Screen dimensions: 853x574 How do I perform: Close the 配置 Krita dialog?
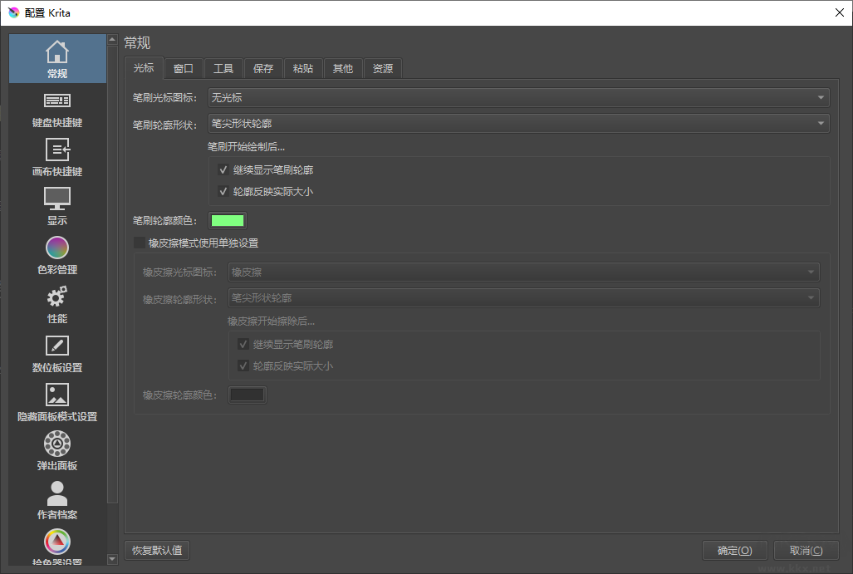pos(840,12)
